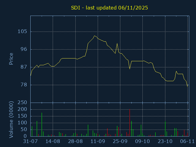The image size is (196, 147).
Task: Click the Price axis label
Action: [x=11, y=59]
